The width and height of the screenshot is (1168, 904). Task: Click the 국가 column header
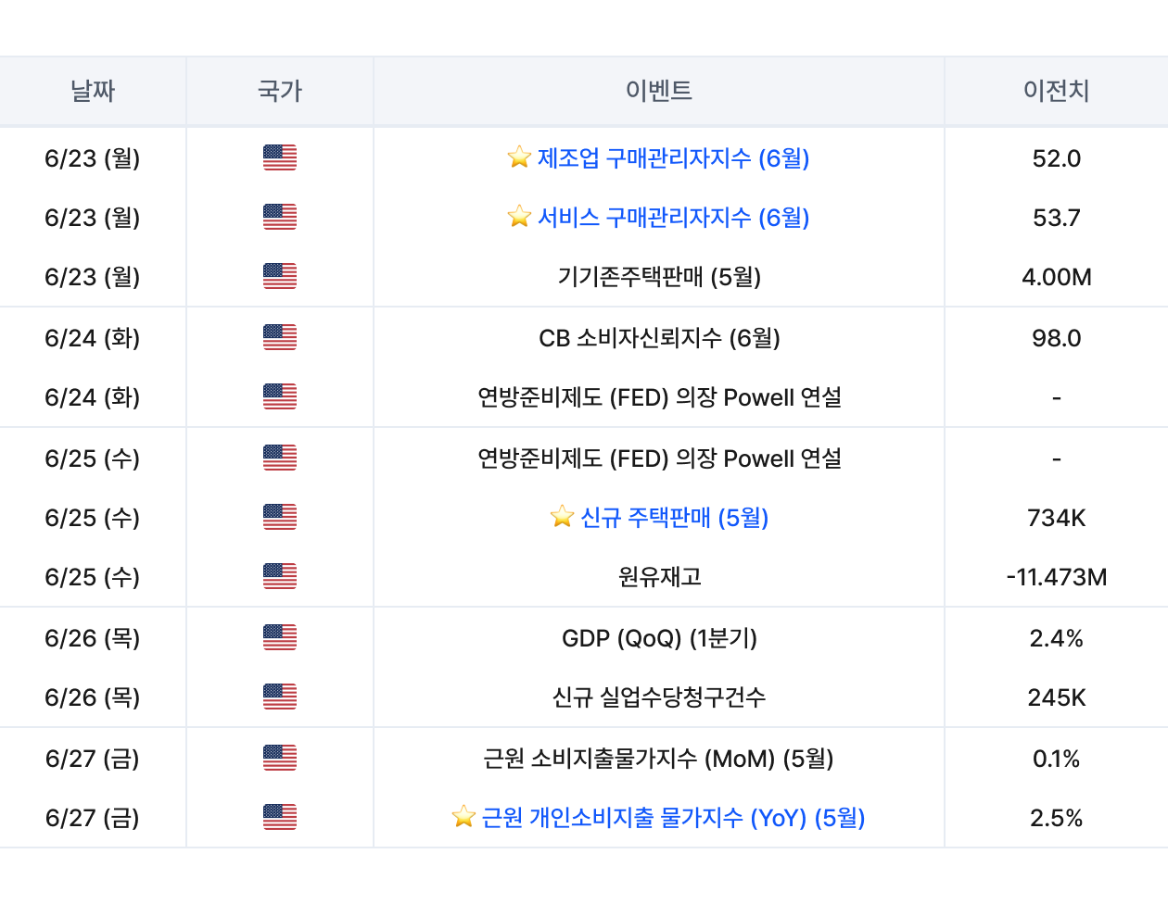pyautogui.click(x=279, y=91)
